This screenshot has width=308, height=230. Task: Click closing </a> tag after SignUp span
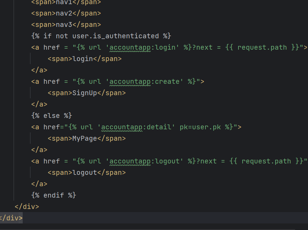pos(39,104)
